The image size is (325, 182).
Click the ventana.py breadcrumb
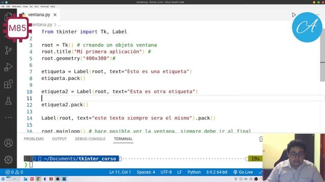pos(42,25)
